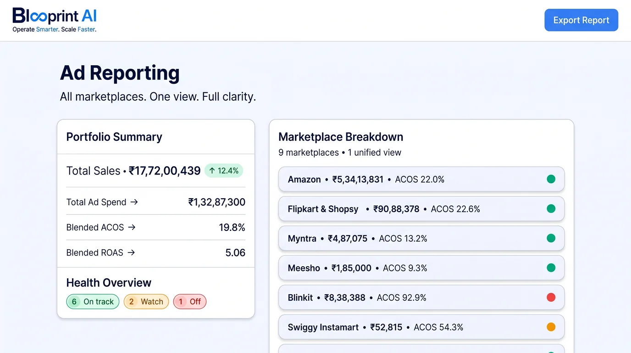Click the Blended ROAS value 5.06
Screen dimensions: 631x353
[235, 252]
